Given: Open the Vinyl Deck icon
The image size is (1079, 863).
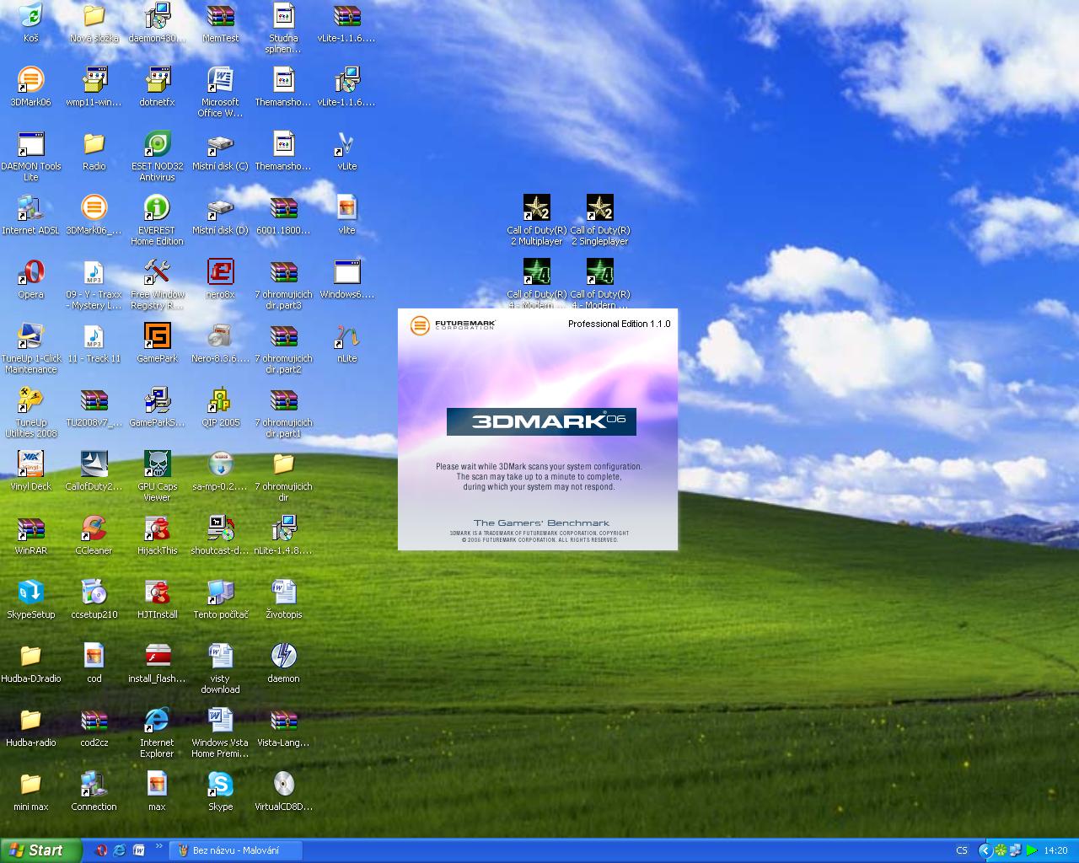Looking at the screenshot, I should (x=31, y=464).
